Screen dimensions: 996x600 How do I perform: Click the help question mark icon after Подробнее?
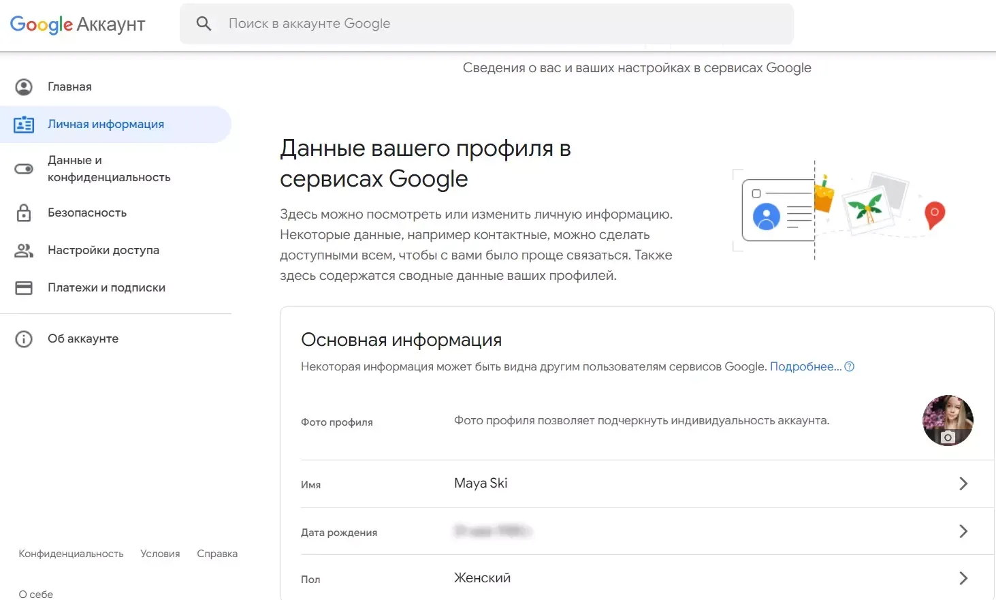(x=849, y=366)
